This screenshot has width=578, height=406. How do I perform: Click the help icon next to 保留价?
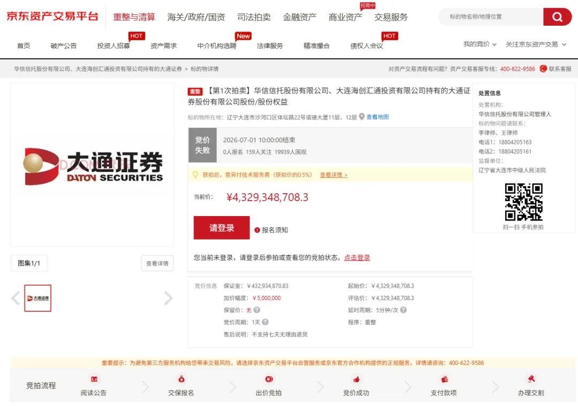[257, 310]
